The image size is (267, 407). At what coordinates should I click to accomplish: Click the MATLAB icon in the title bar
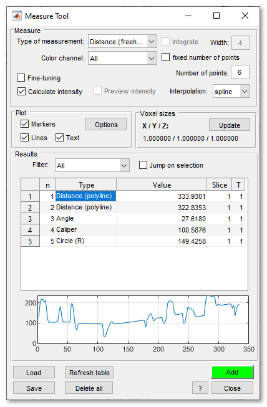[17, 16]
